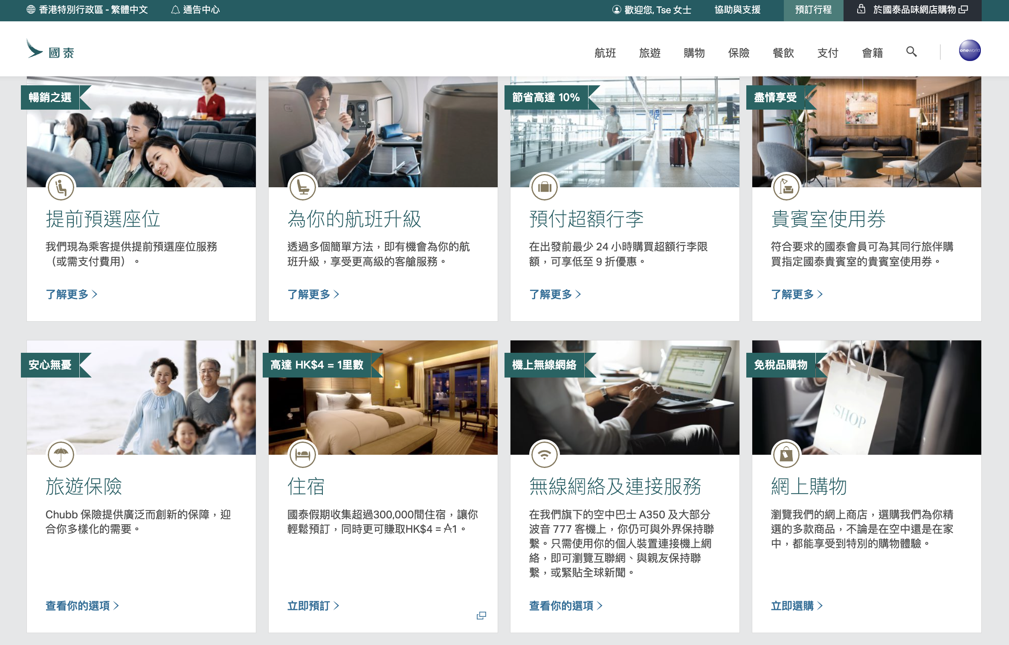Click the luggage suitcase round icon

point(545,187)
